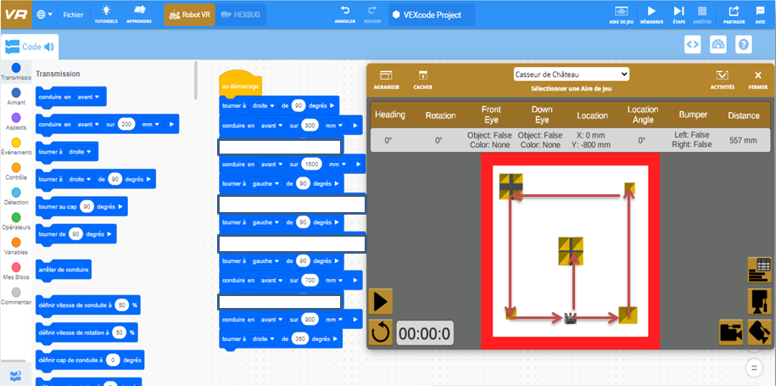
Task: Select the Code tab
Action: coord(30,47)
